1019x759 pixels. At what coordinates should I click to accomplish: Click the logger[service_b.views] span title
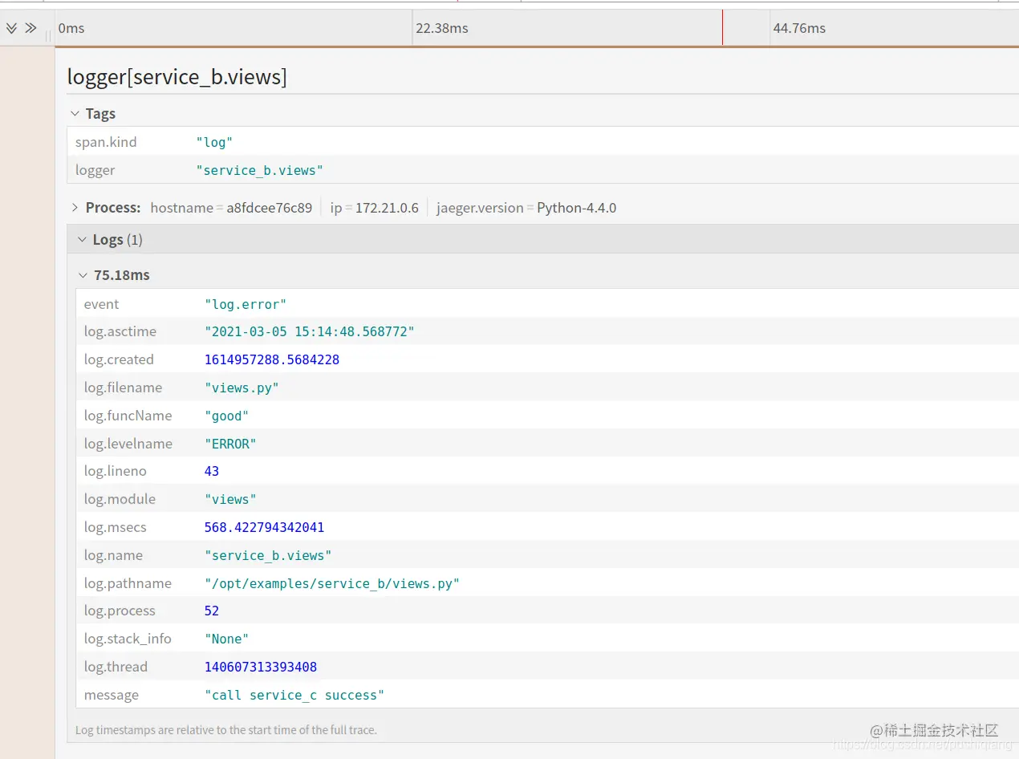(177, 77)
